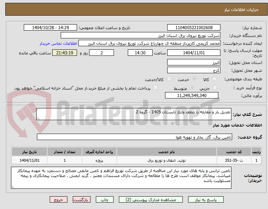
Task: Click the table date cell 1404/11/01
Action: [x=29, y=160]
